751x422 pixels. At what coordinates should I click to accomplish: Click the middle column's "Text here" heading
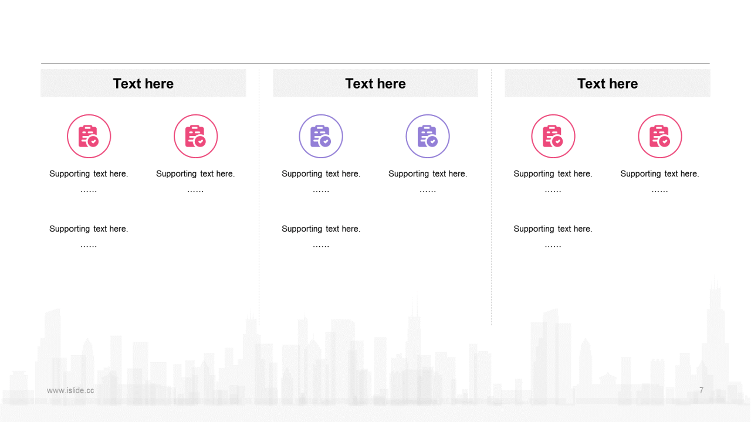pyautogui.click(x=375, y=84)
